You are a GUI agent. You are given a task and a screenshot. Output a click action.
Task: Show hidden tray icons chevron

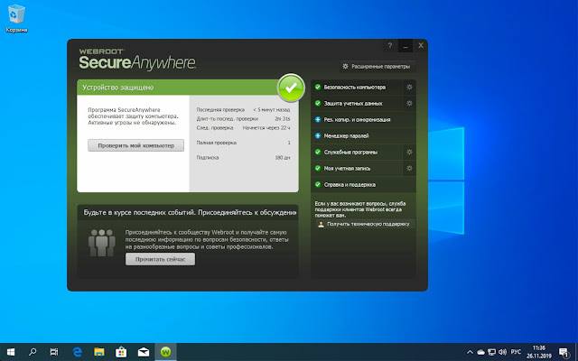tap(470, 352)
